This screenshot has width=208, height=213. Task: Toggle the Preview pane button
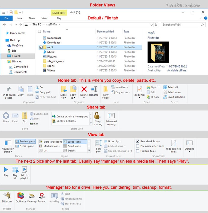pos(25,141)
